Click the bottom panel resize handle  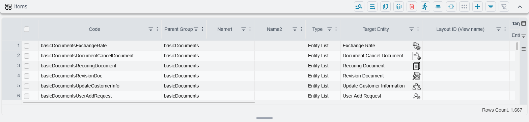click(264, 118)
